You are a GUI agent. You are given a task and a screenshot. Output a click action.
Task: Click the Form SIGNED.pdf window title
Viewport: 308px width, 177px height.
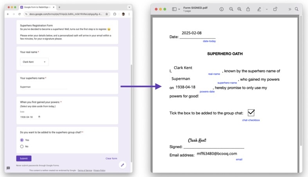pos(195,8)
